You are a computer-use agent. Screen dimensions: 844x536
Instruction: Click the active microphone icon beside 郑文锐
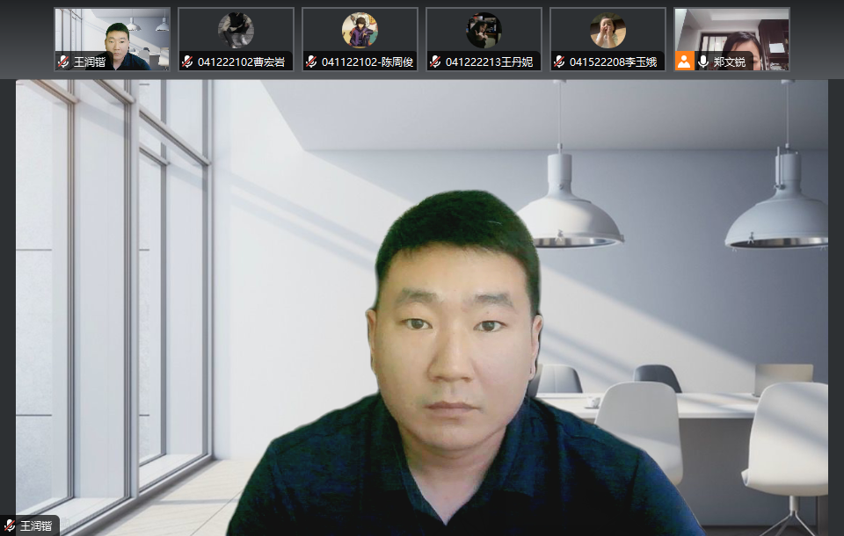point(703,62)
